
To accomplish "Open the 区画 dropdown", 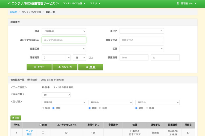I will pyautogui.click(x=142, y=49).
